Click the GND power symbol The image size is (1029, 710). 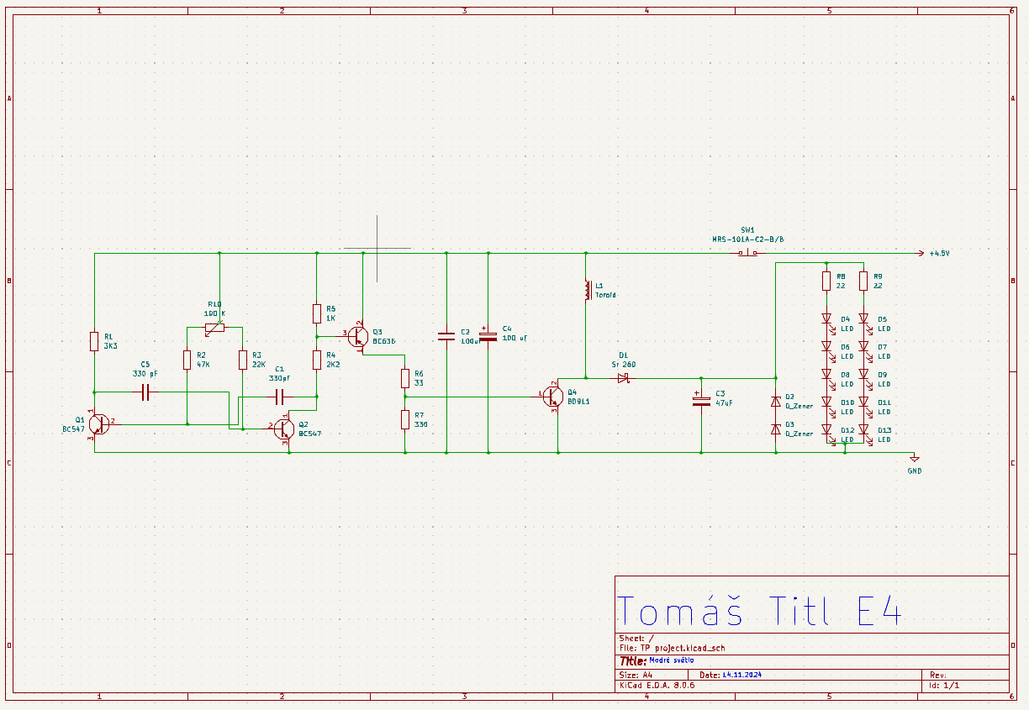point(914,460)
